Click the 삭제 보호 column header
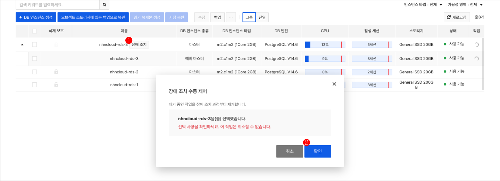Viewport: 500px width, 181px height. pyautogui.click(x=56, y=31)
